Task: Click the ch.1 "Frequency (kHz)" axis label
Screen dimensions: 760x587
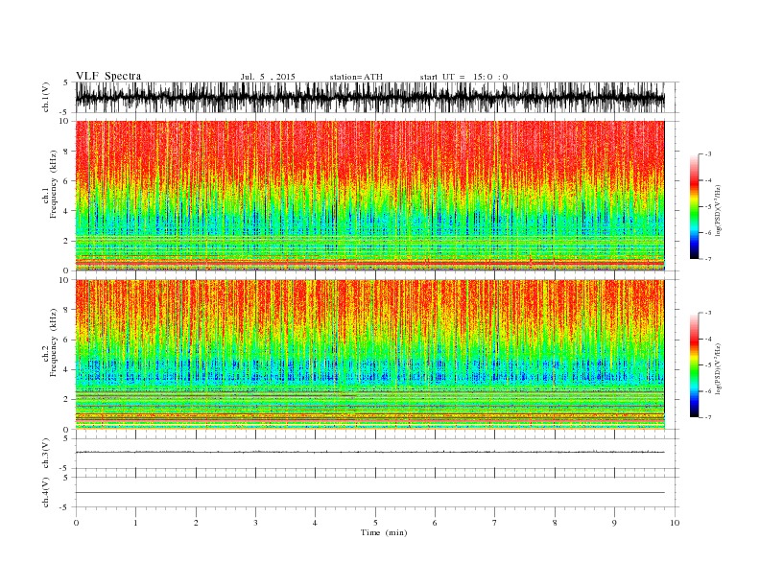Action: tap(54, 184)
